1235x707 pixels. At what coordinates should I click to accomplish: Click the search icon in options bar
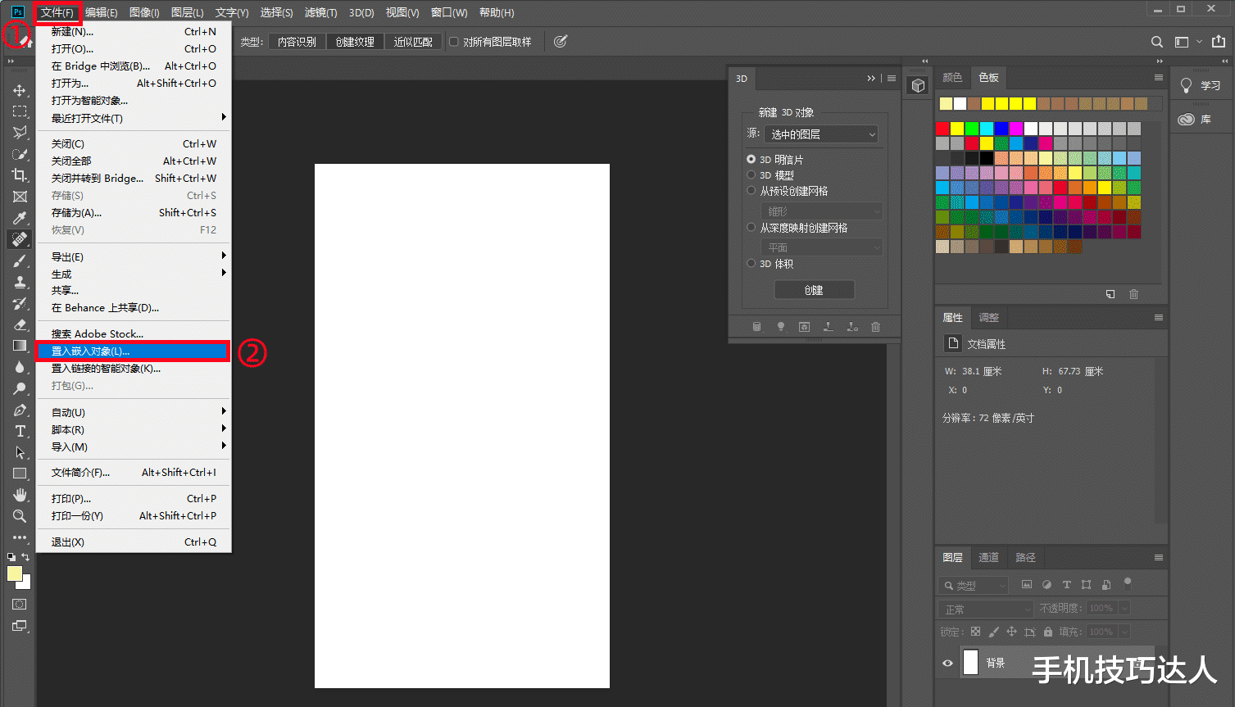[x=1156, y=42]
